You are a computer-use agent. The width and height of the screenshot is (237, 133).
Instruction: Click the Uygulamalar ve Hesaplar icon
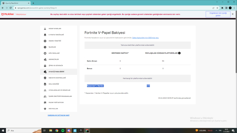45,90
